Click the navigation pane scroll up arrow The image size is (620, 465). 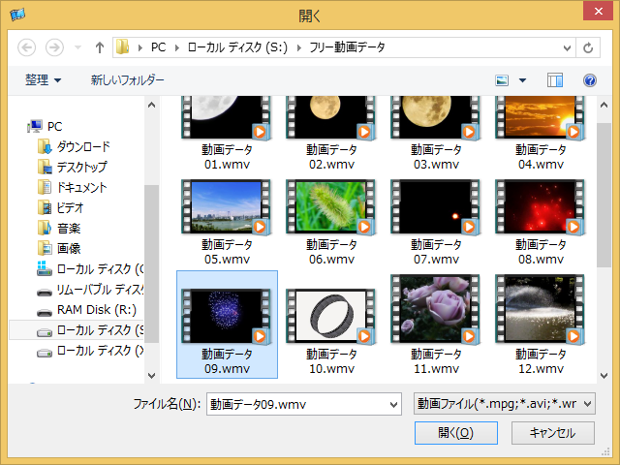click(151, 106)
